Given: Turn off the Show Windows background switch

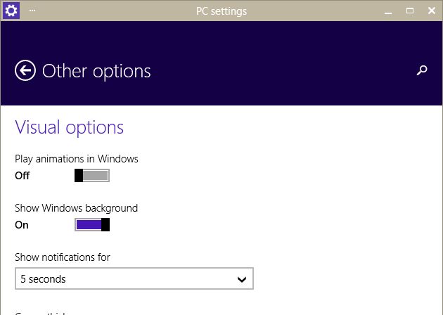Looking at the screenshot, I should [92, 225].
